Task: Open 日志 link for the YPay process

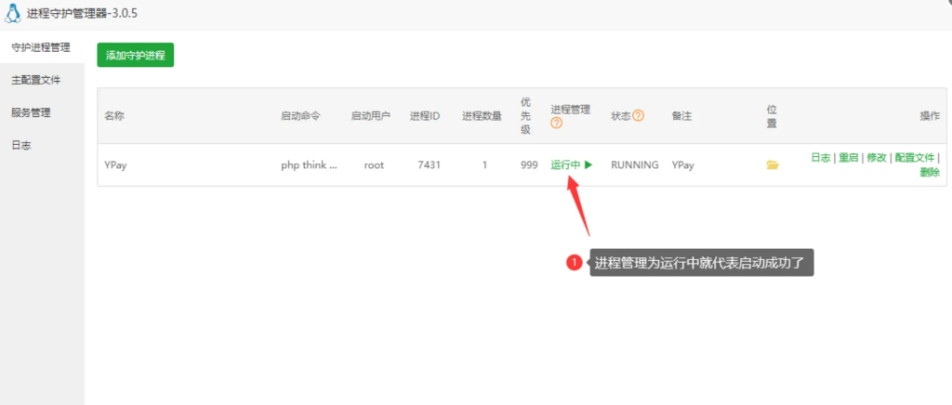Action: coord(821,158)
